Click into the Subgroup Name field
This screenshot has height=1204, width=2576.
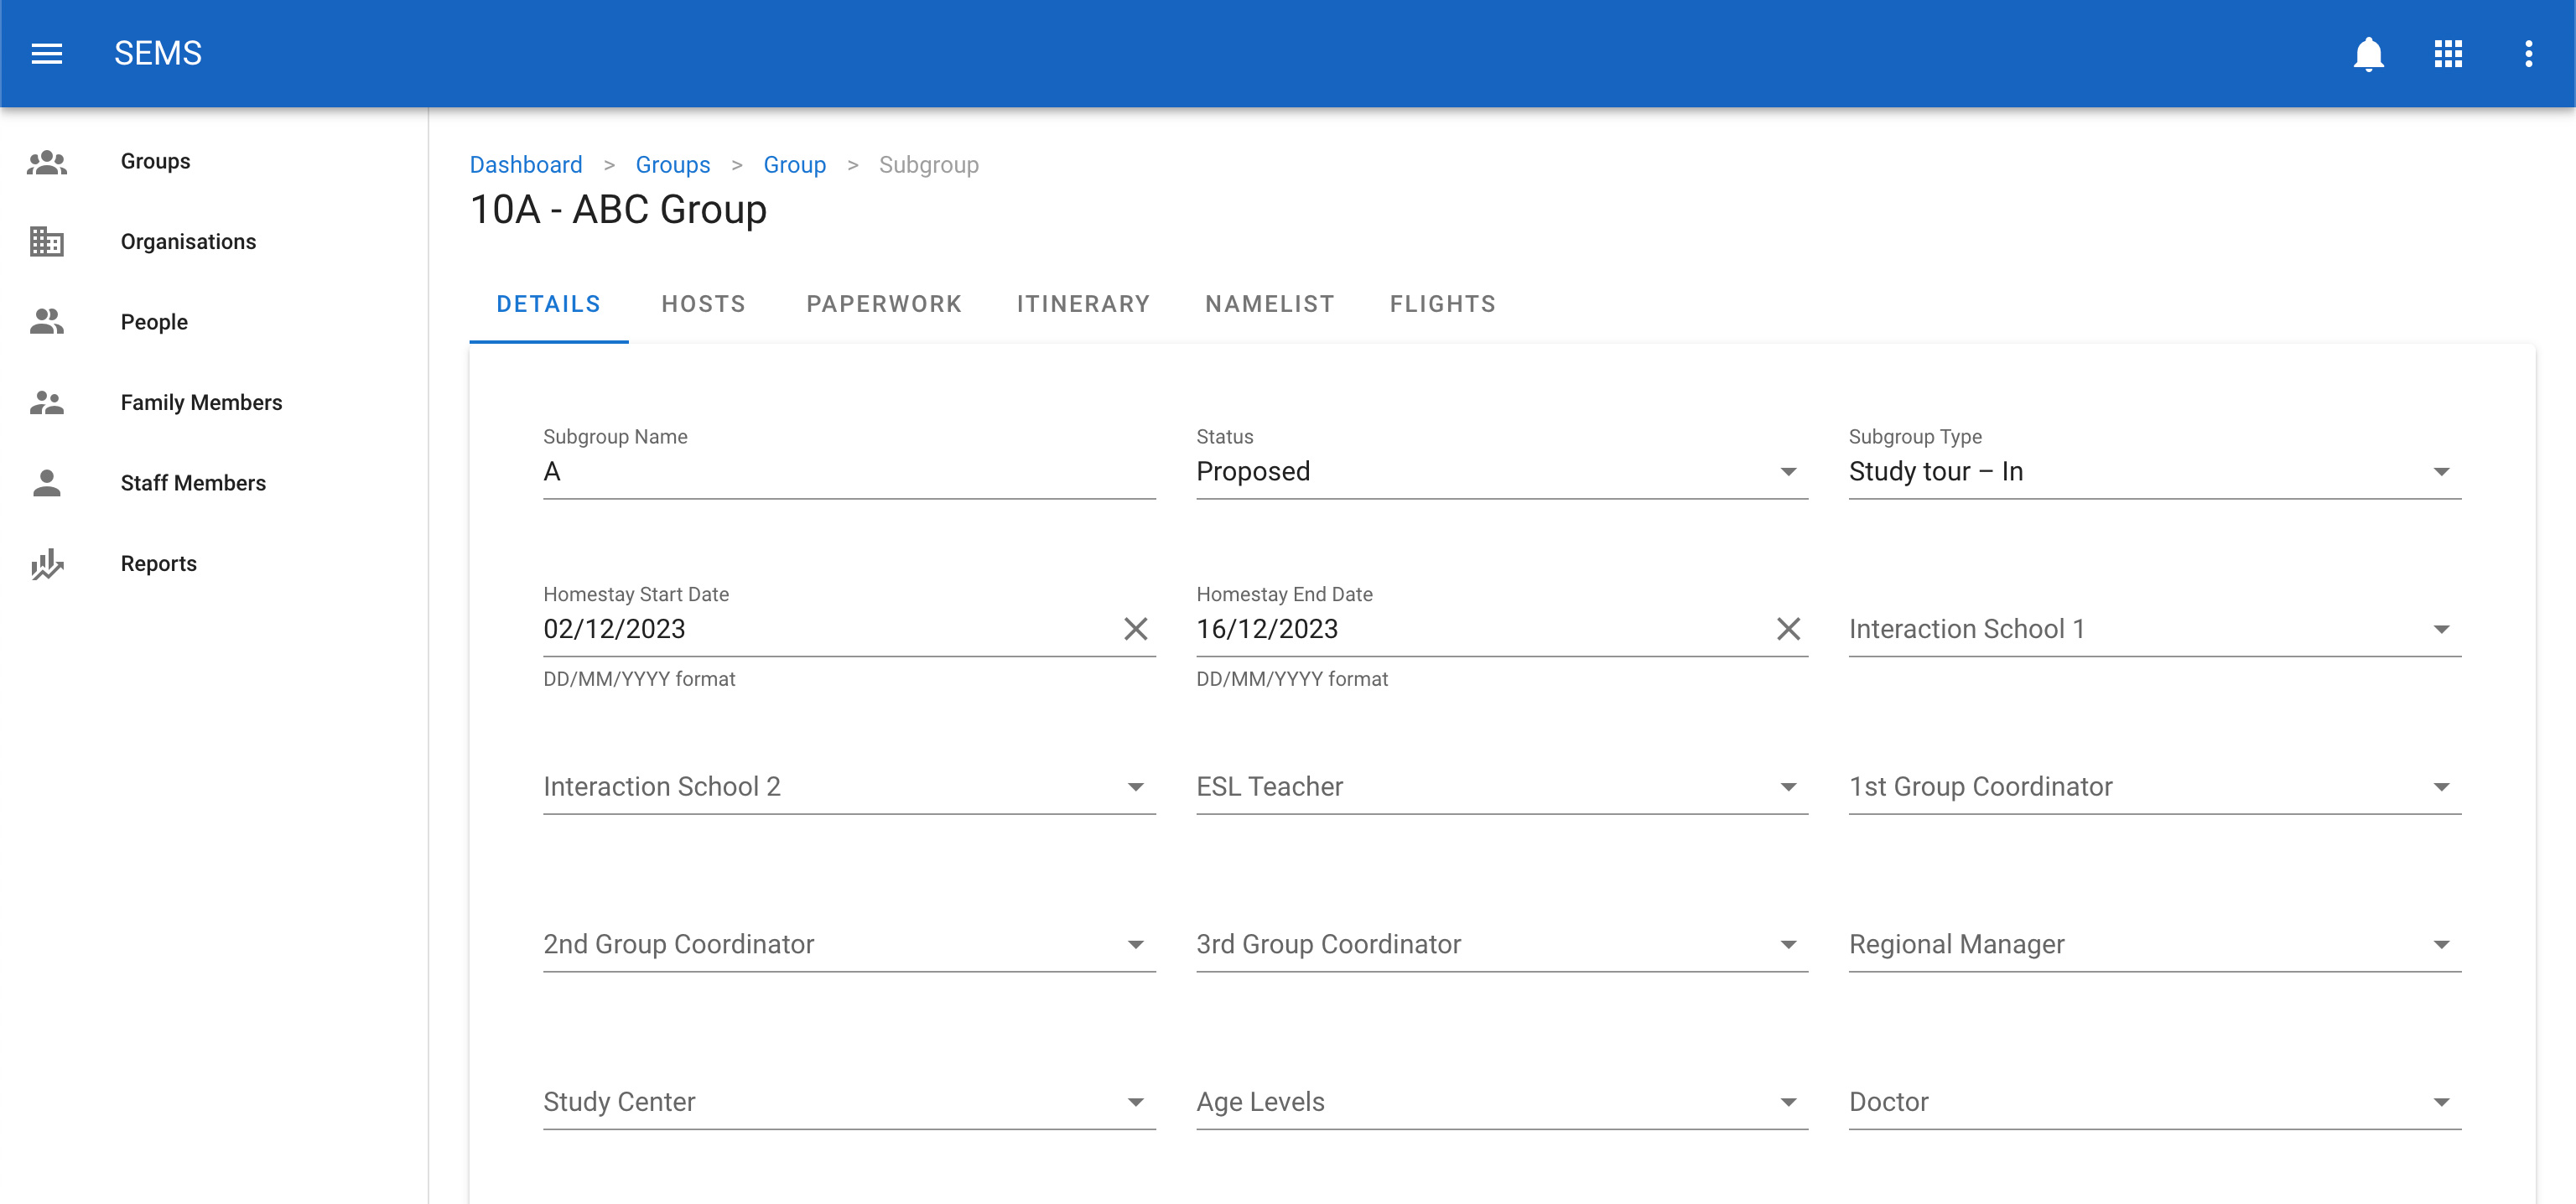848,472
